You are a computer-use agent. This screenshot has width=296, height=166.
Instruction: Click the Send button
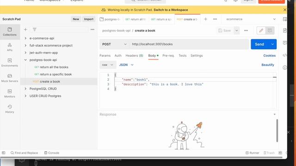point(259,44)
